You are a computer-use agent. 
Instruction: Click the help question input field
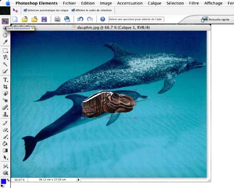coord(136,19)
